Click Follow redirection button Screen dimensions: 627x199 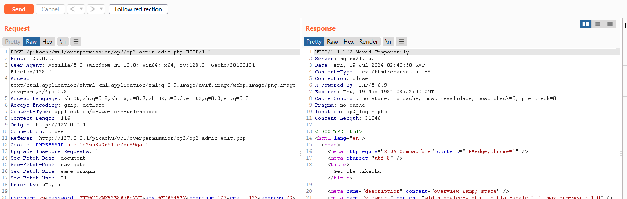pyautogui.click(x=138, y=9)
